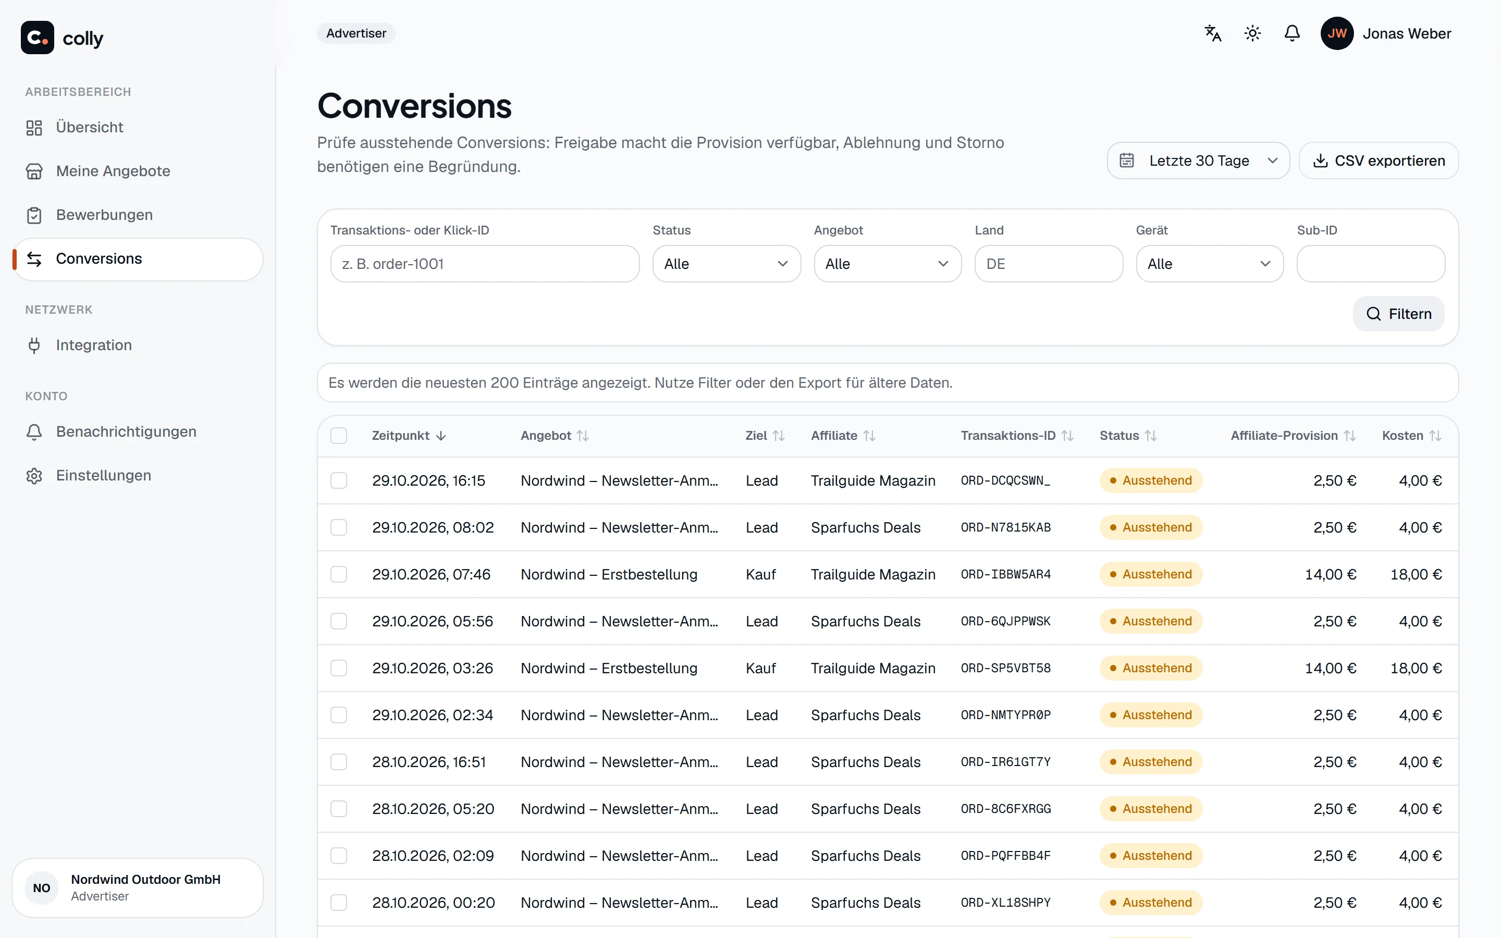
Task: Click the Übersicht dashboard grid icon
Action: (x=34, y=128)
